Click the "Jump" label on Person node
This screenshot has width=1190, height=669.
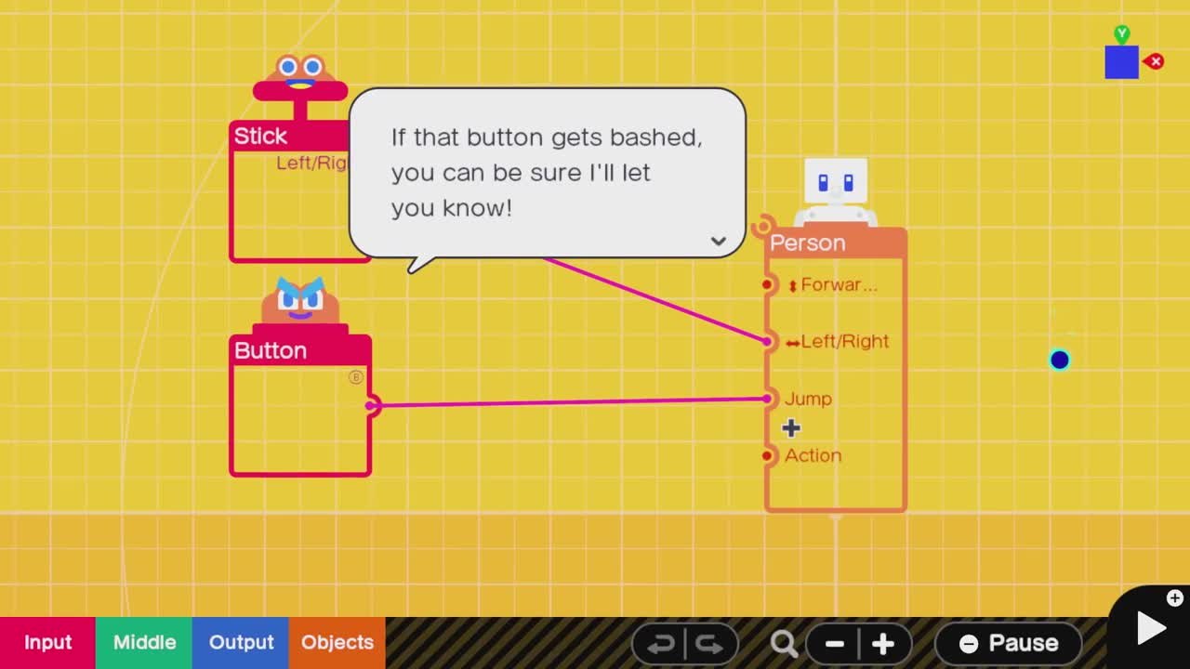pyautogui.click(x=808, y=399)
